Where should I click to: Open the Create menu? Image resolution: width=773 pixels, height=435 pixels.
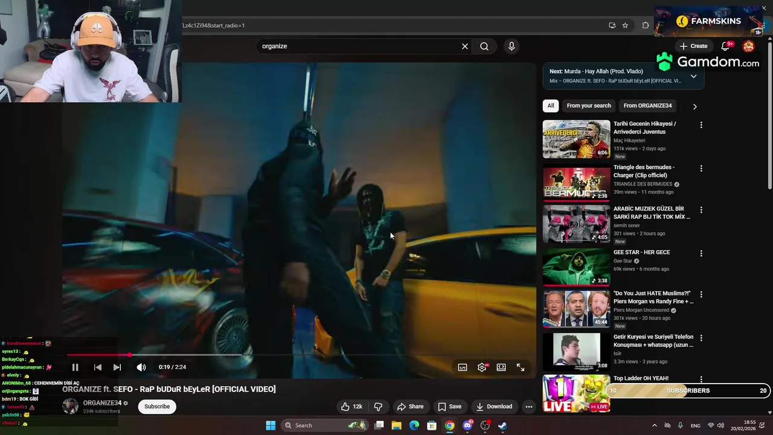point(693,46)
